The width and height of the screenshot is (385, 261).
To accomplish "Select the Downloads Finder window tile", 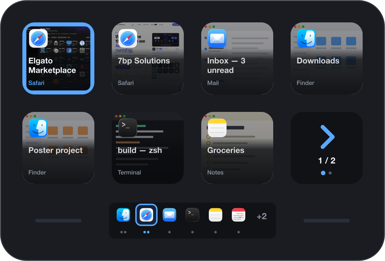I will [x=327, y=58].
